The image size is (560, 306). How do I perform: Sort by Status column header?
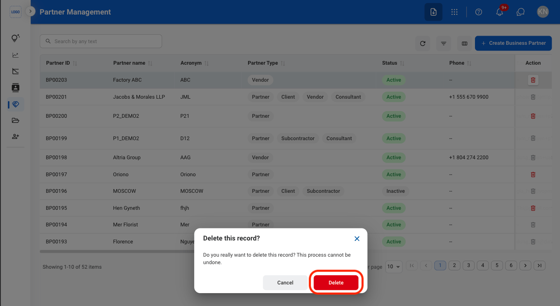tap(393, 63)
